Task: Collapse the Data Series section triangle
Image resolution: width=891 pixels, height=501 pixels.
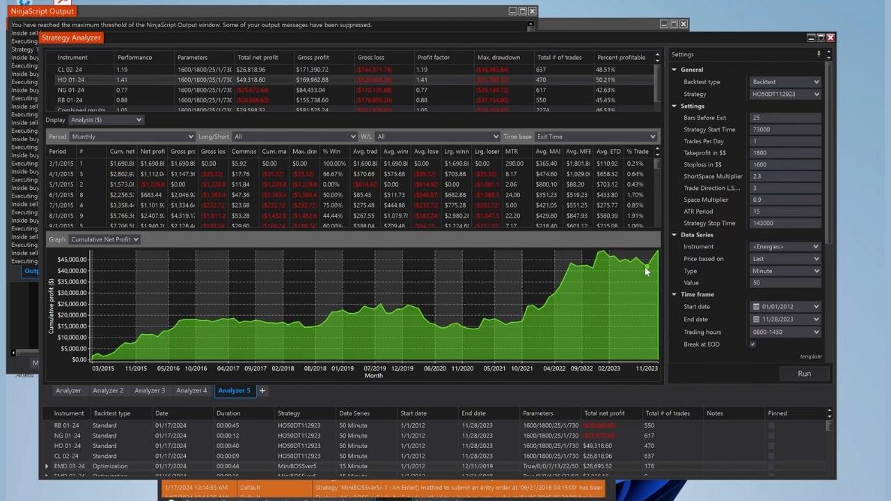Action: tap(674, 235)
